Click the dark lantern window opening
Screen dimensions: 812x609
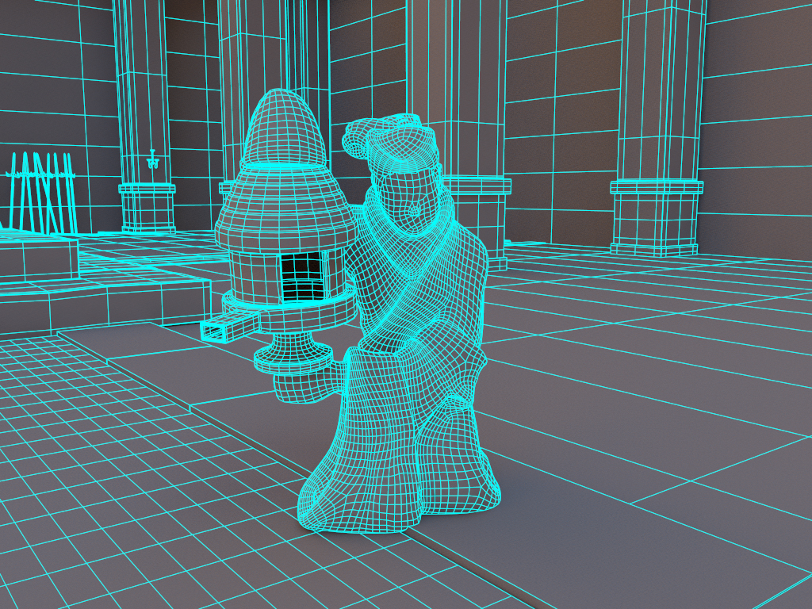[302, 277]
